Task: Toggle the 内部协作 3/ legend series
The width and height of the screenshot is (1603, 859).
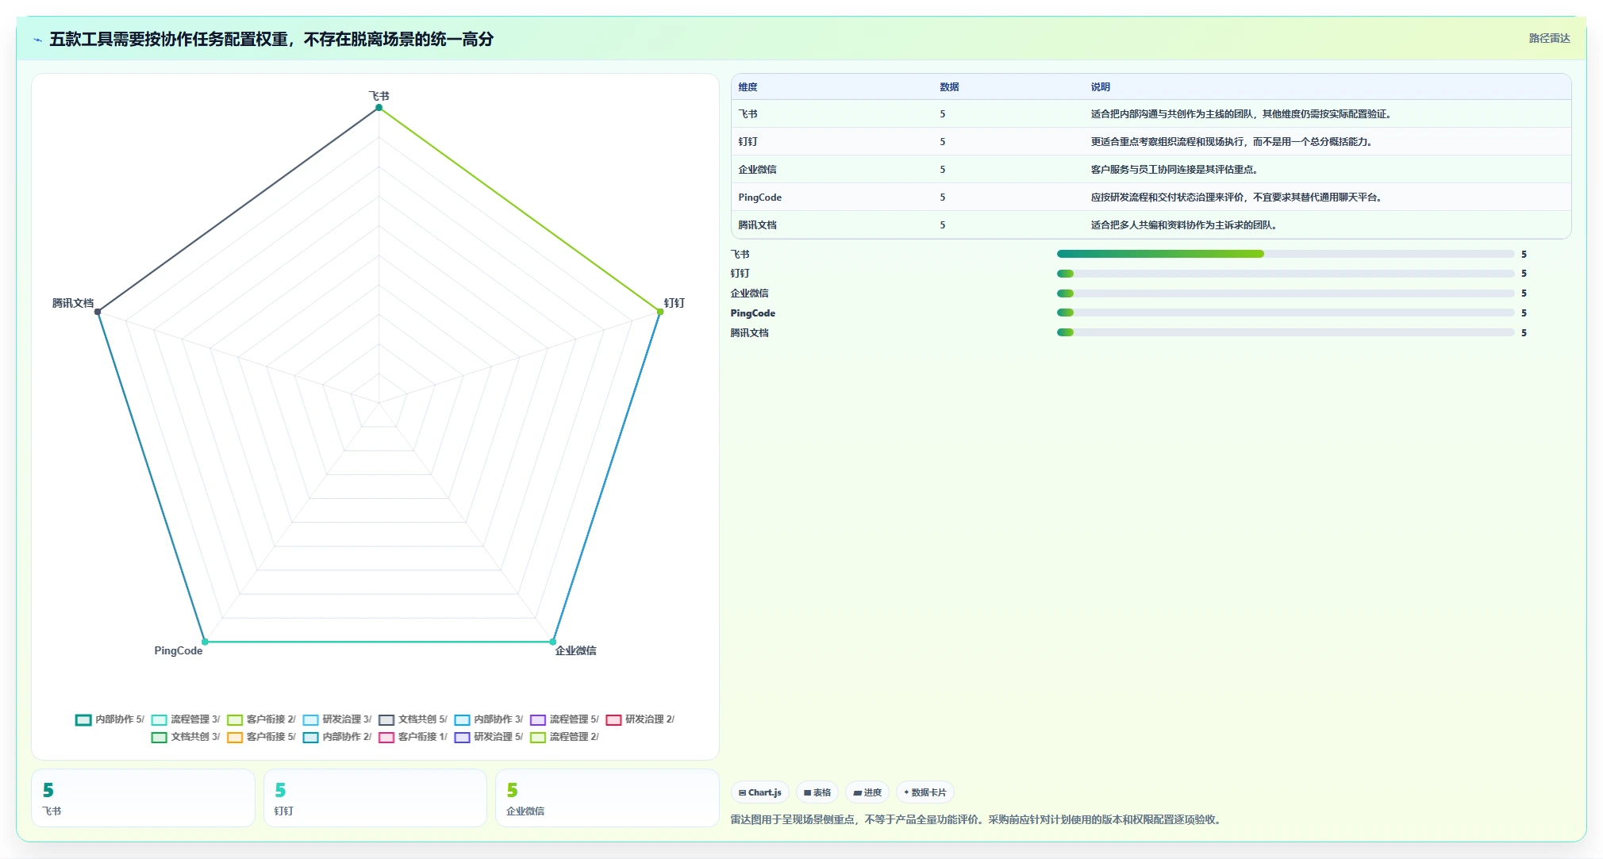Action: pos(489,719)
